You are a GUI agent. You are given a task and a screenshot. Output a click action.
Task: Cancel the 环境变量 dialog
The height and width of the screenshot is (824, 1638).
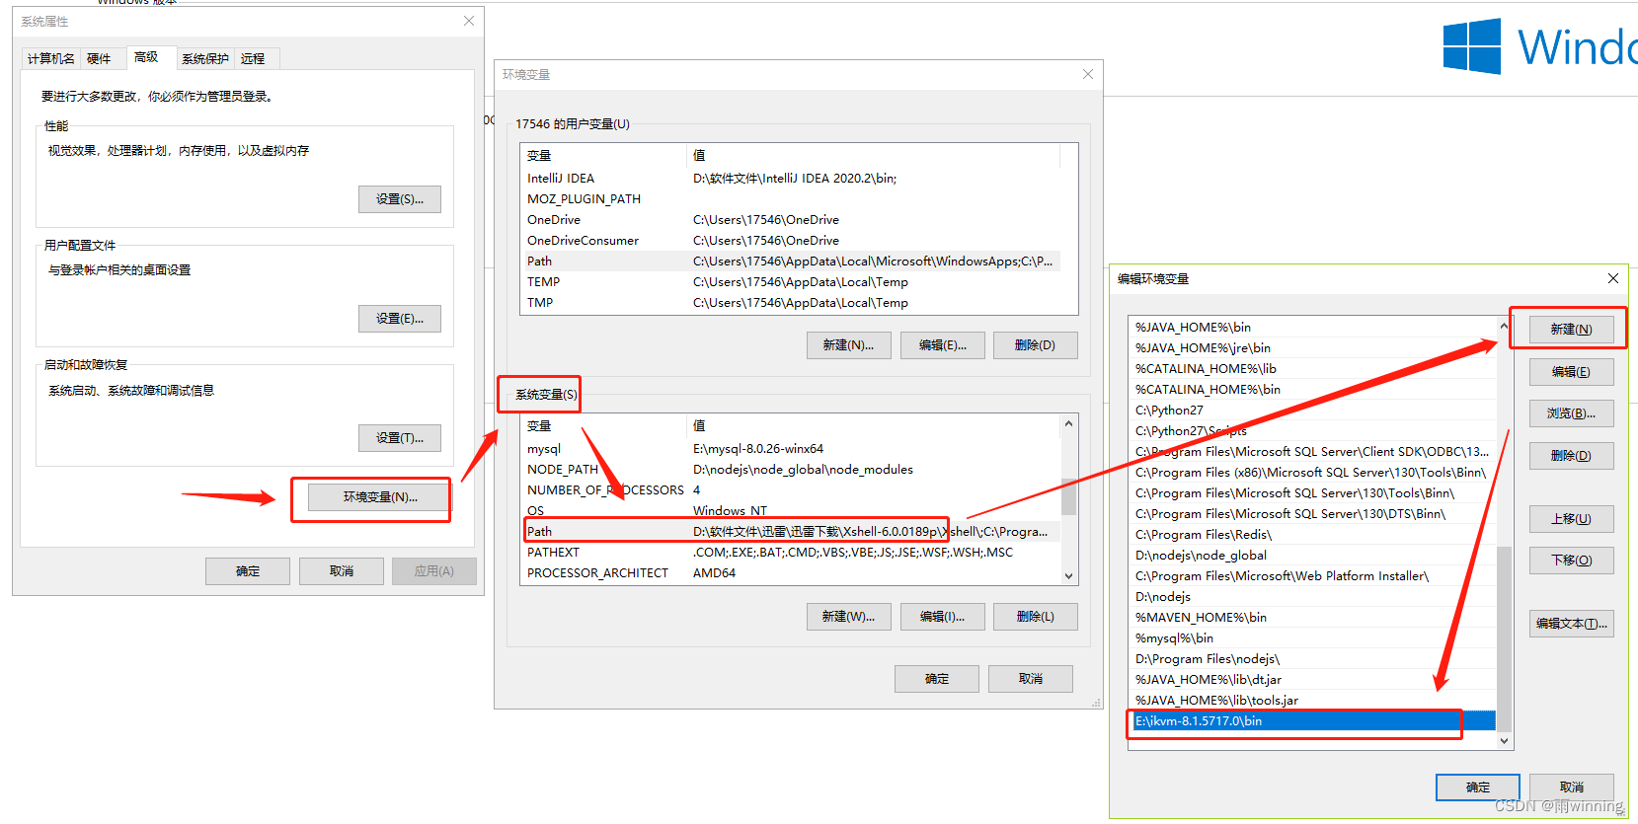pyautogui.click(x=1031, y=679)
